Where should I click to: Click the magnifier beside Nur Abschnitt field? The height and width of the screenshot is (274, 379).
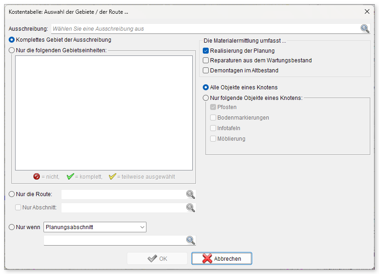click(190, 208)
